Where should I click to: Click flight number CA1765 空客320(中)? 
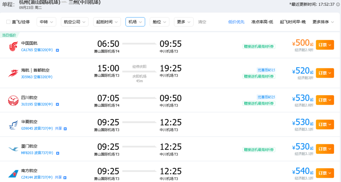pyautogui.click(x=37, y=50)
